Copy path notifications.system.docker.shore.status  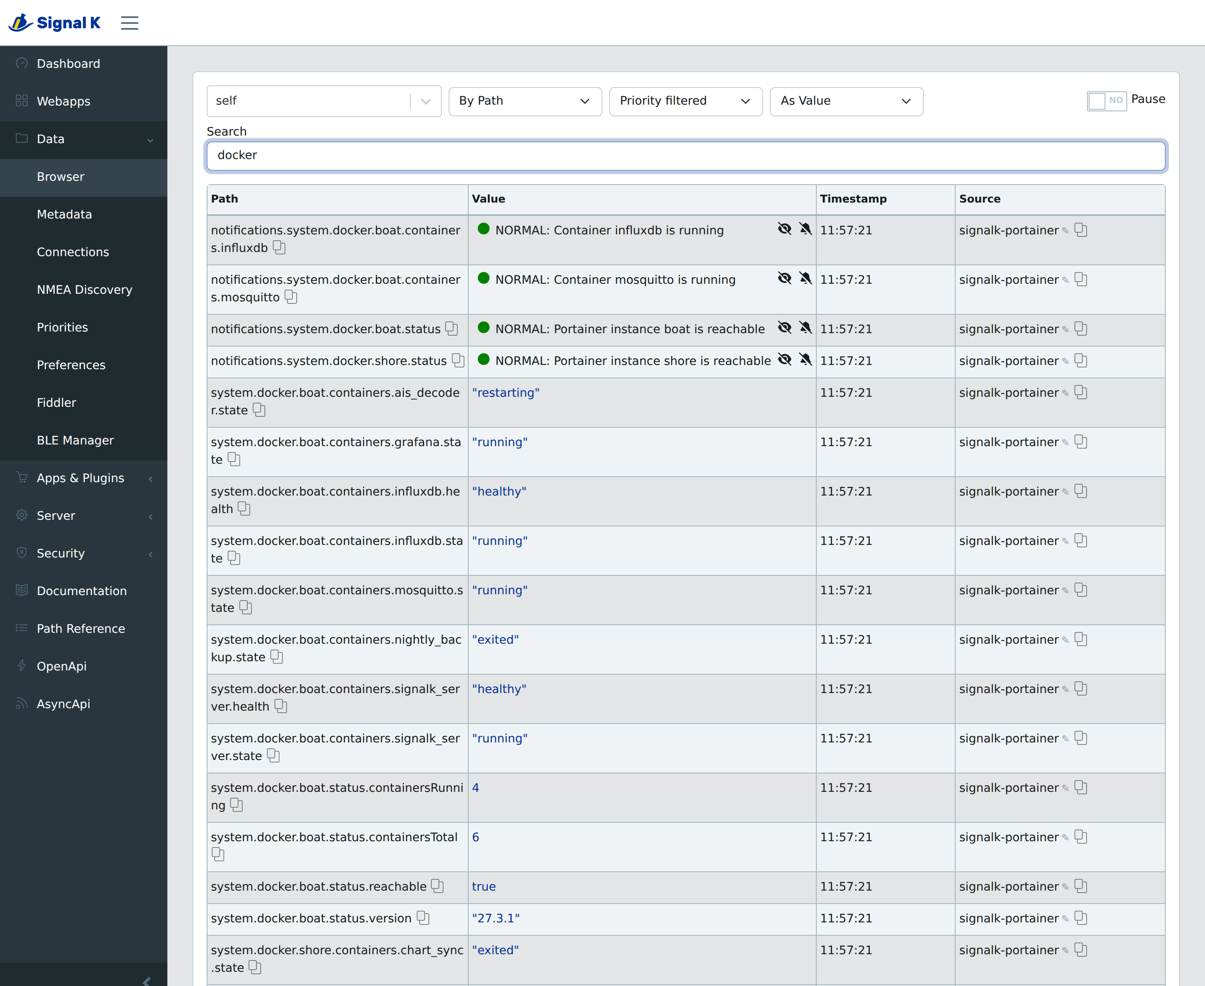click(x=458, y=361)
